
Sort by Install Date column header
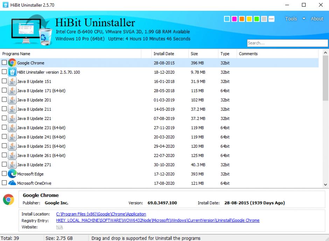[170, 54]
